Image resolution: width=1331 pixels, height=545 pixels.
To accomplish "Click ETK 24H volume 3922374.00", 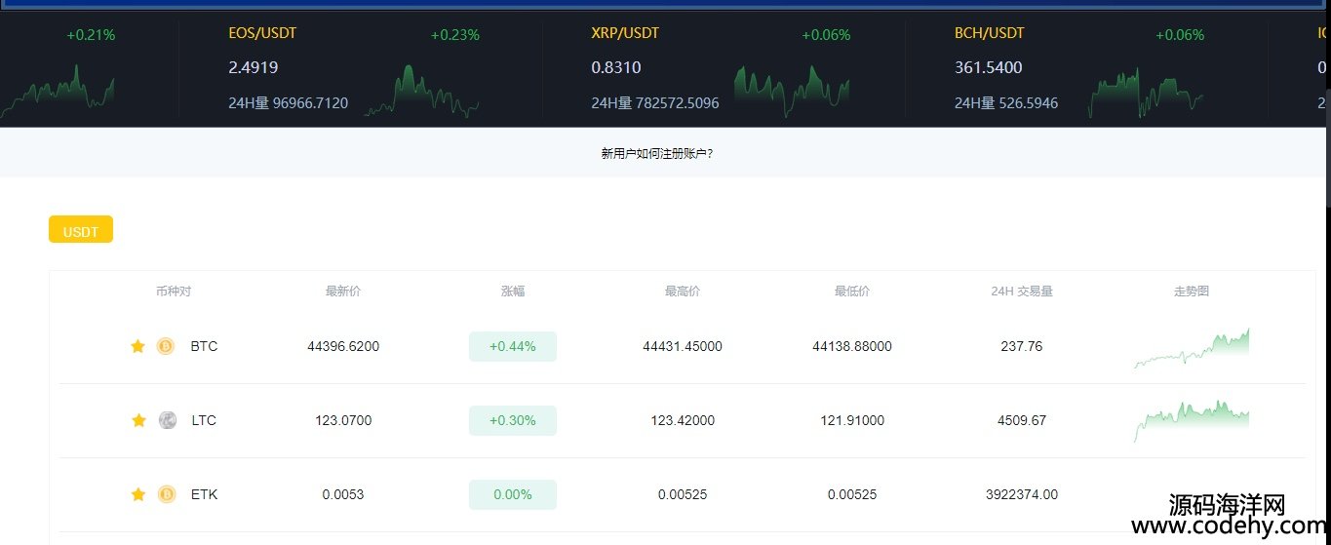I will click(1022, 494).
